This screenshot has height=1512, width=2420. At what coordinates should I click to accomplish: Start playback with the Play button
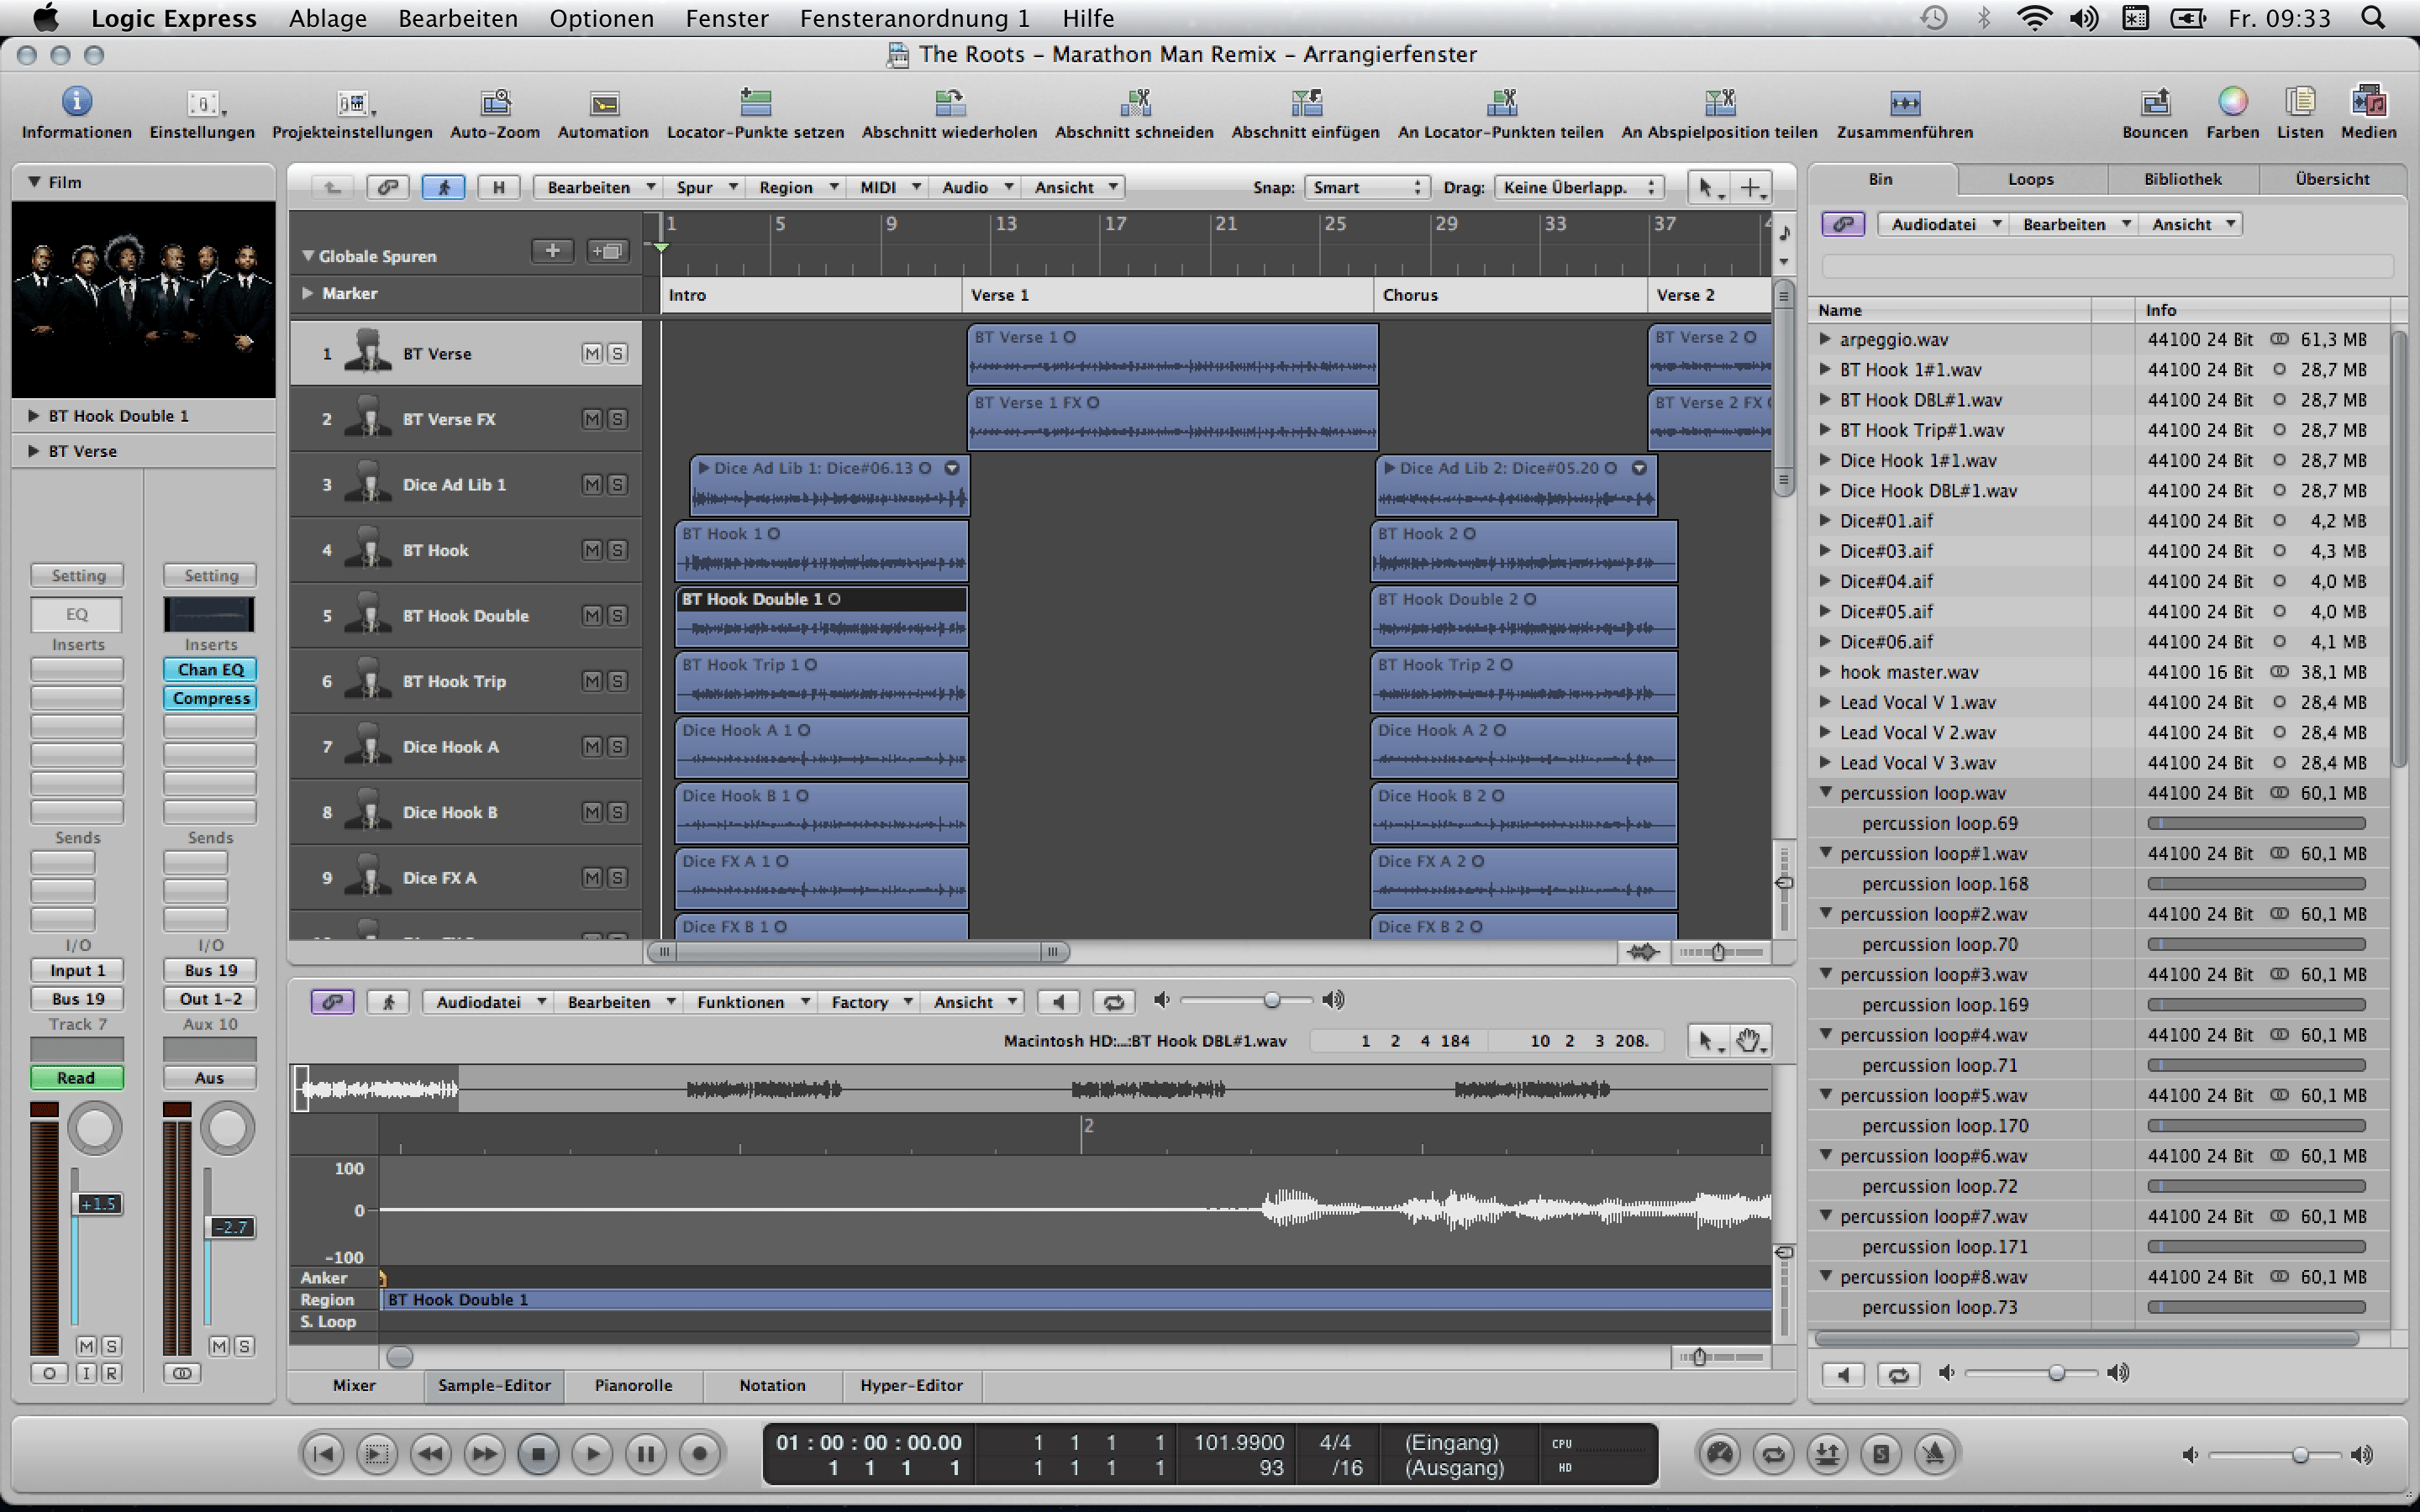click(592, 1454)
